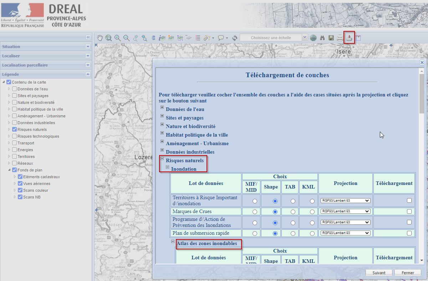Select the pan hand tool
The height and width of the screenshot is (281, 428).
tap(100, 38)
